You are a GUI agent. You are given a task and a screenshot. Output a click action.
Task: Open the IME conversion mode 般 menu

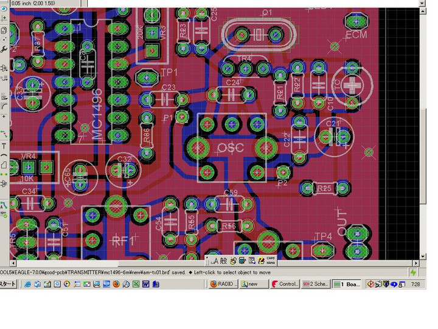point(224,261)
